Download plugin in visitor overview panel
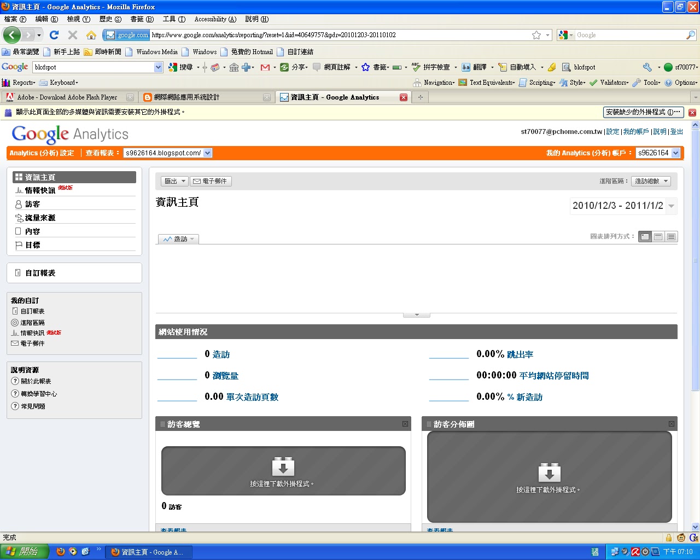700x560 pixels. (x=283, y=471)
